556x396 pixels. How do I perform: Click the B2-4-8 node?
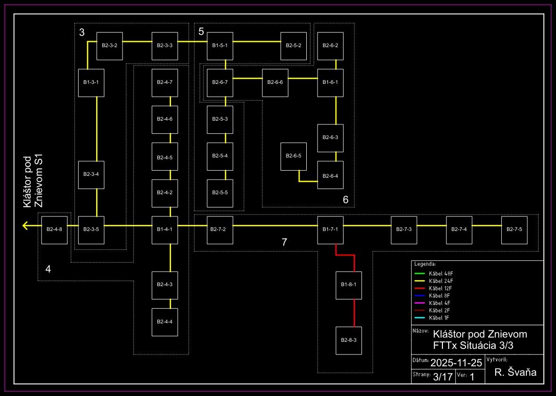click(54, 230)
